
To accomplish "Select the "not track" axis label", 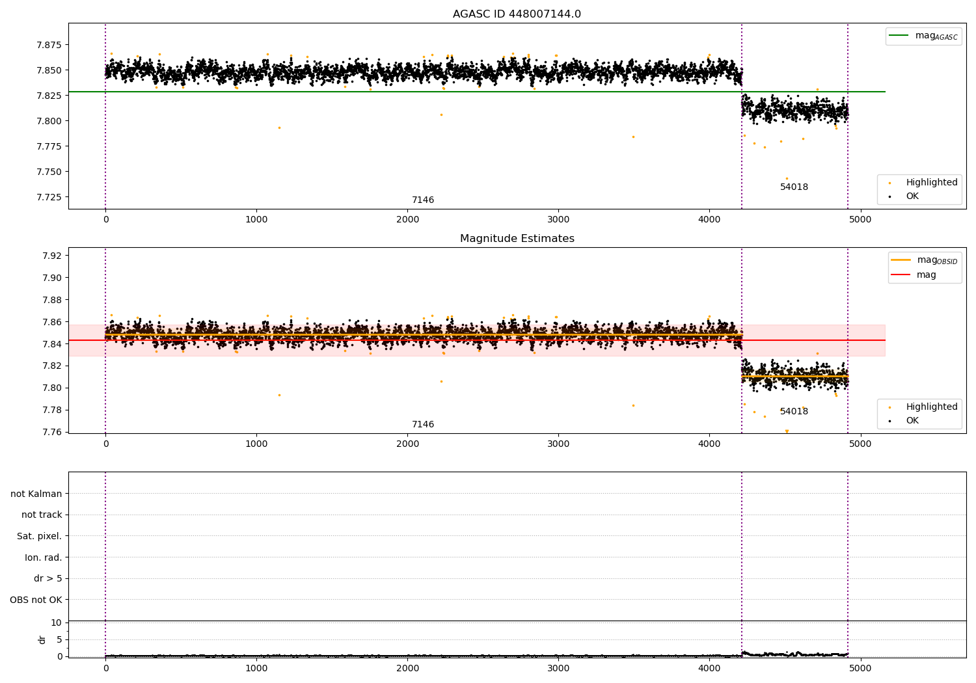I will tap(42, 515).
